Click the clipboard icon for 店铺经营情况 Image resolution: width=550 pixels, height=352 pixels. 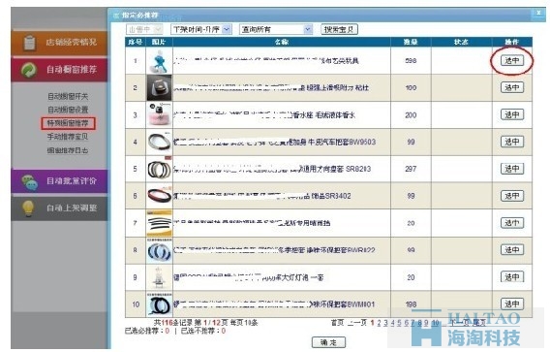click(29, 43)
